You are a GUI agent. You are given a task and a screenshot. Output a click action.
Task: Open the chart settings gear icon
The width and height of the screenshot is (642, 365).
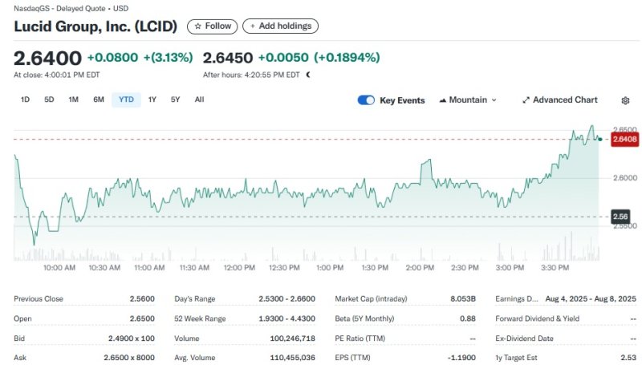coord(625,100)
